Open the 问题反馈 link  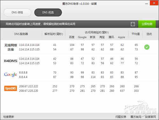pyautogui.click(x=121, y=117)
